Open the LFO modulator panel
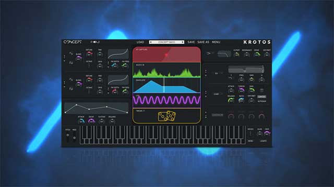This screenshot has height=187, width=334. [166, 100]
